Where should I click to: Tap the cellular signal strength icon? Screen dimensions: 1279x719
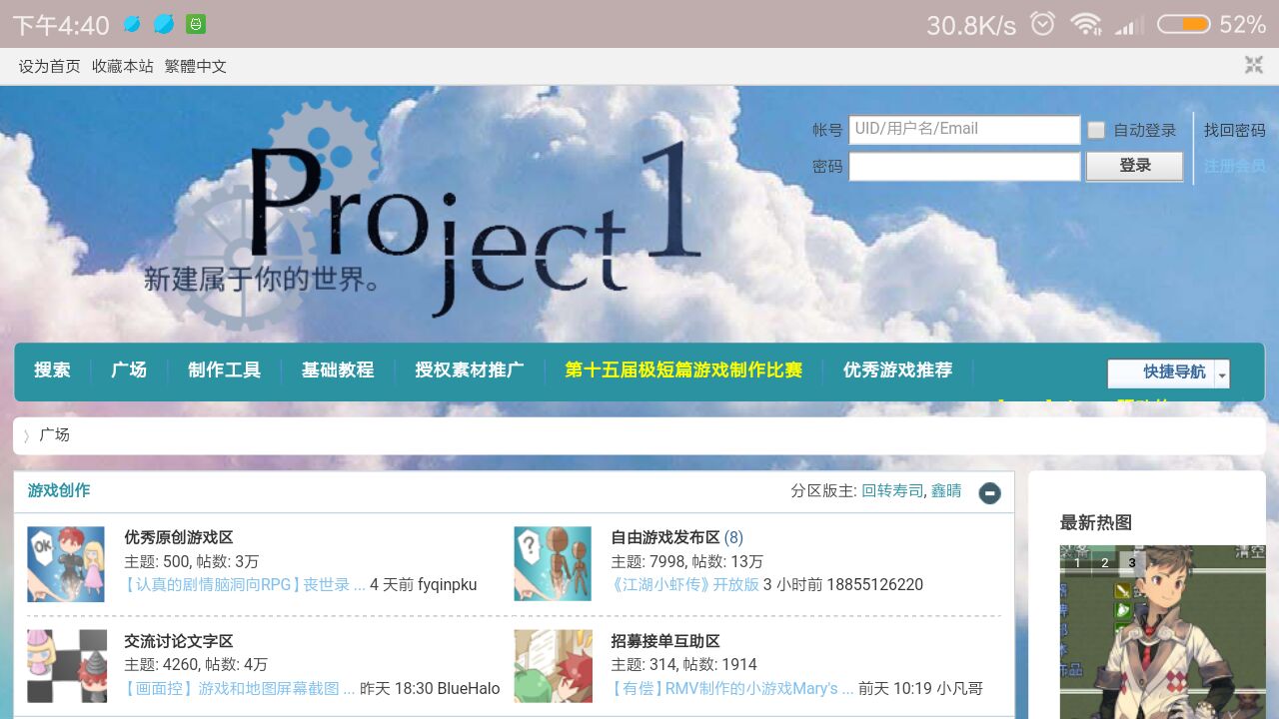tap(1130, 25)
